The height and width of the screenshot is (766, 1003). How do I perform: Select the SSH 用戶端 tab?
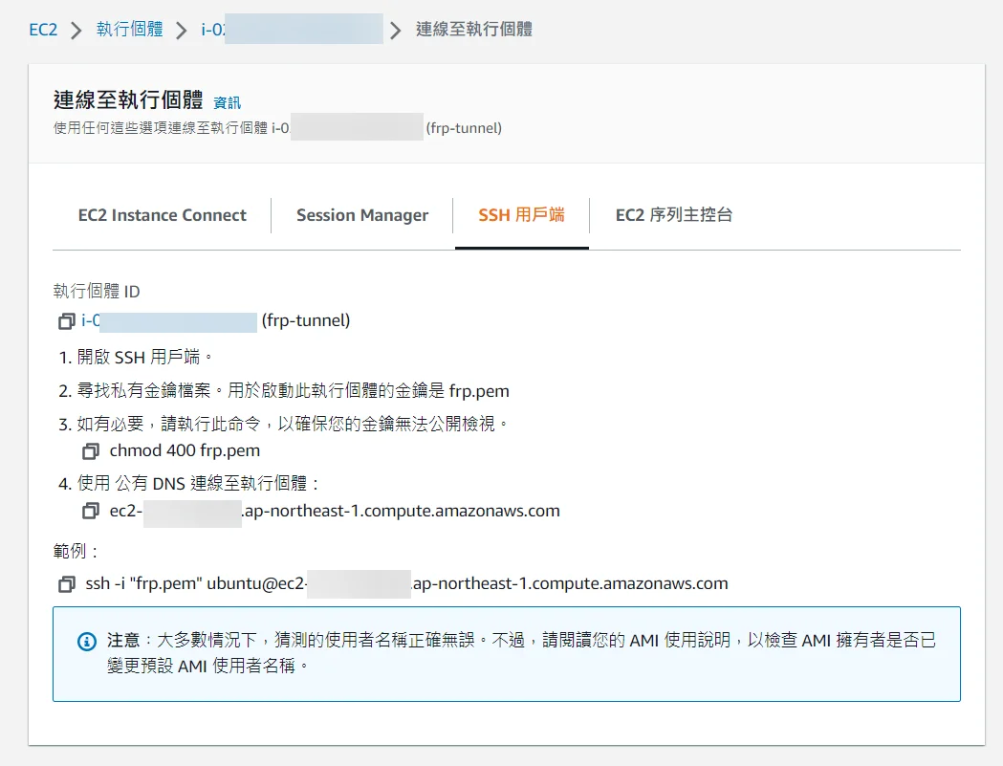[521, 215]
